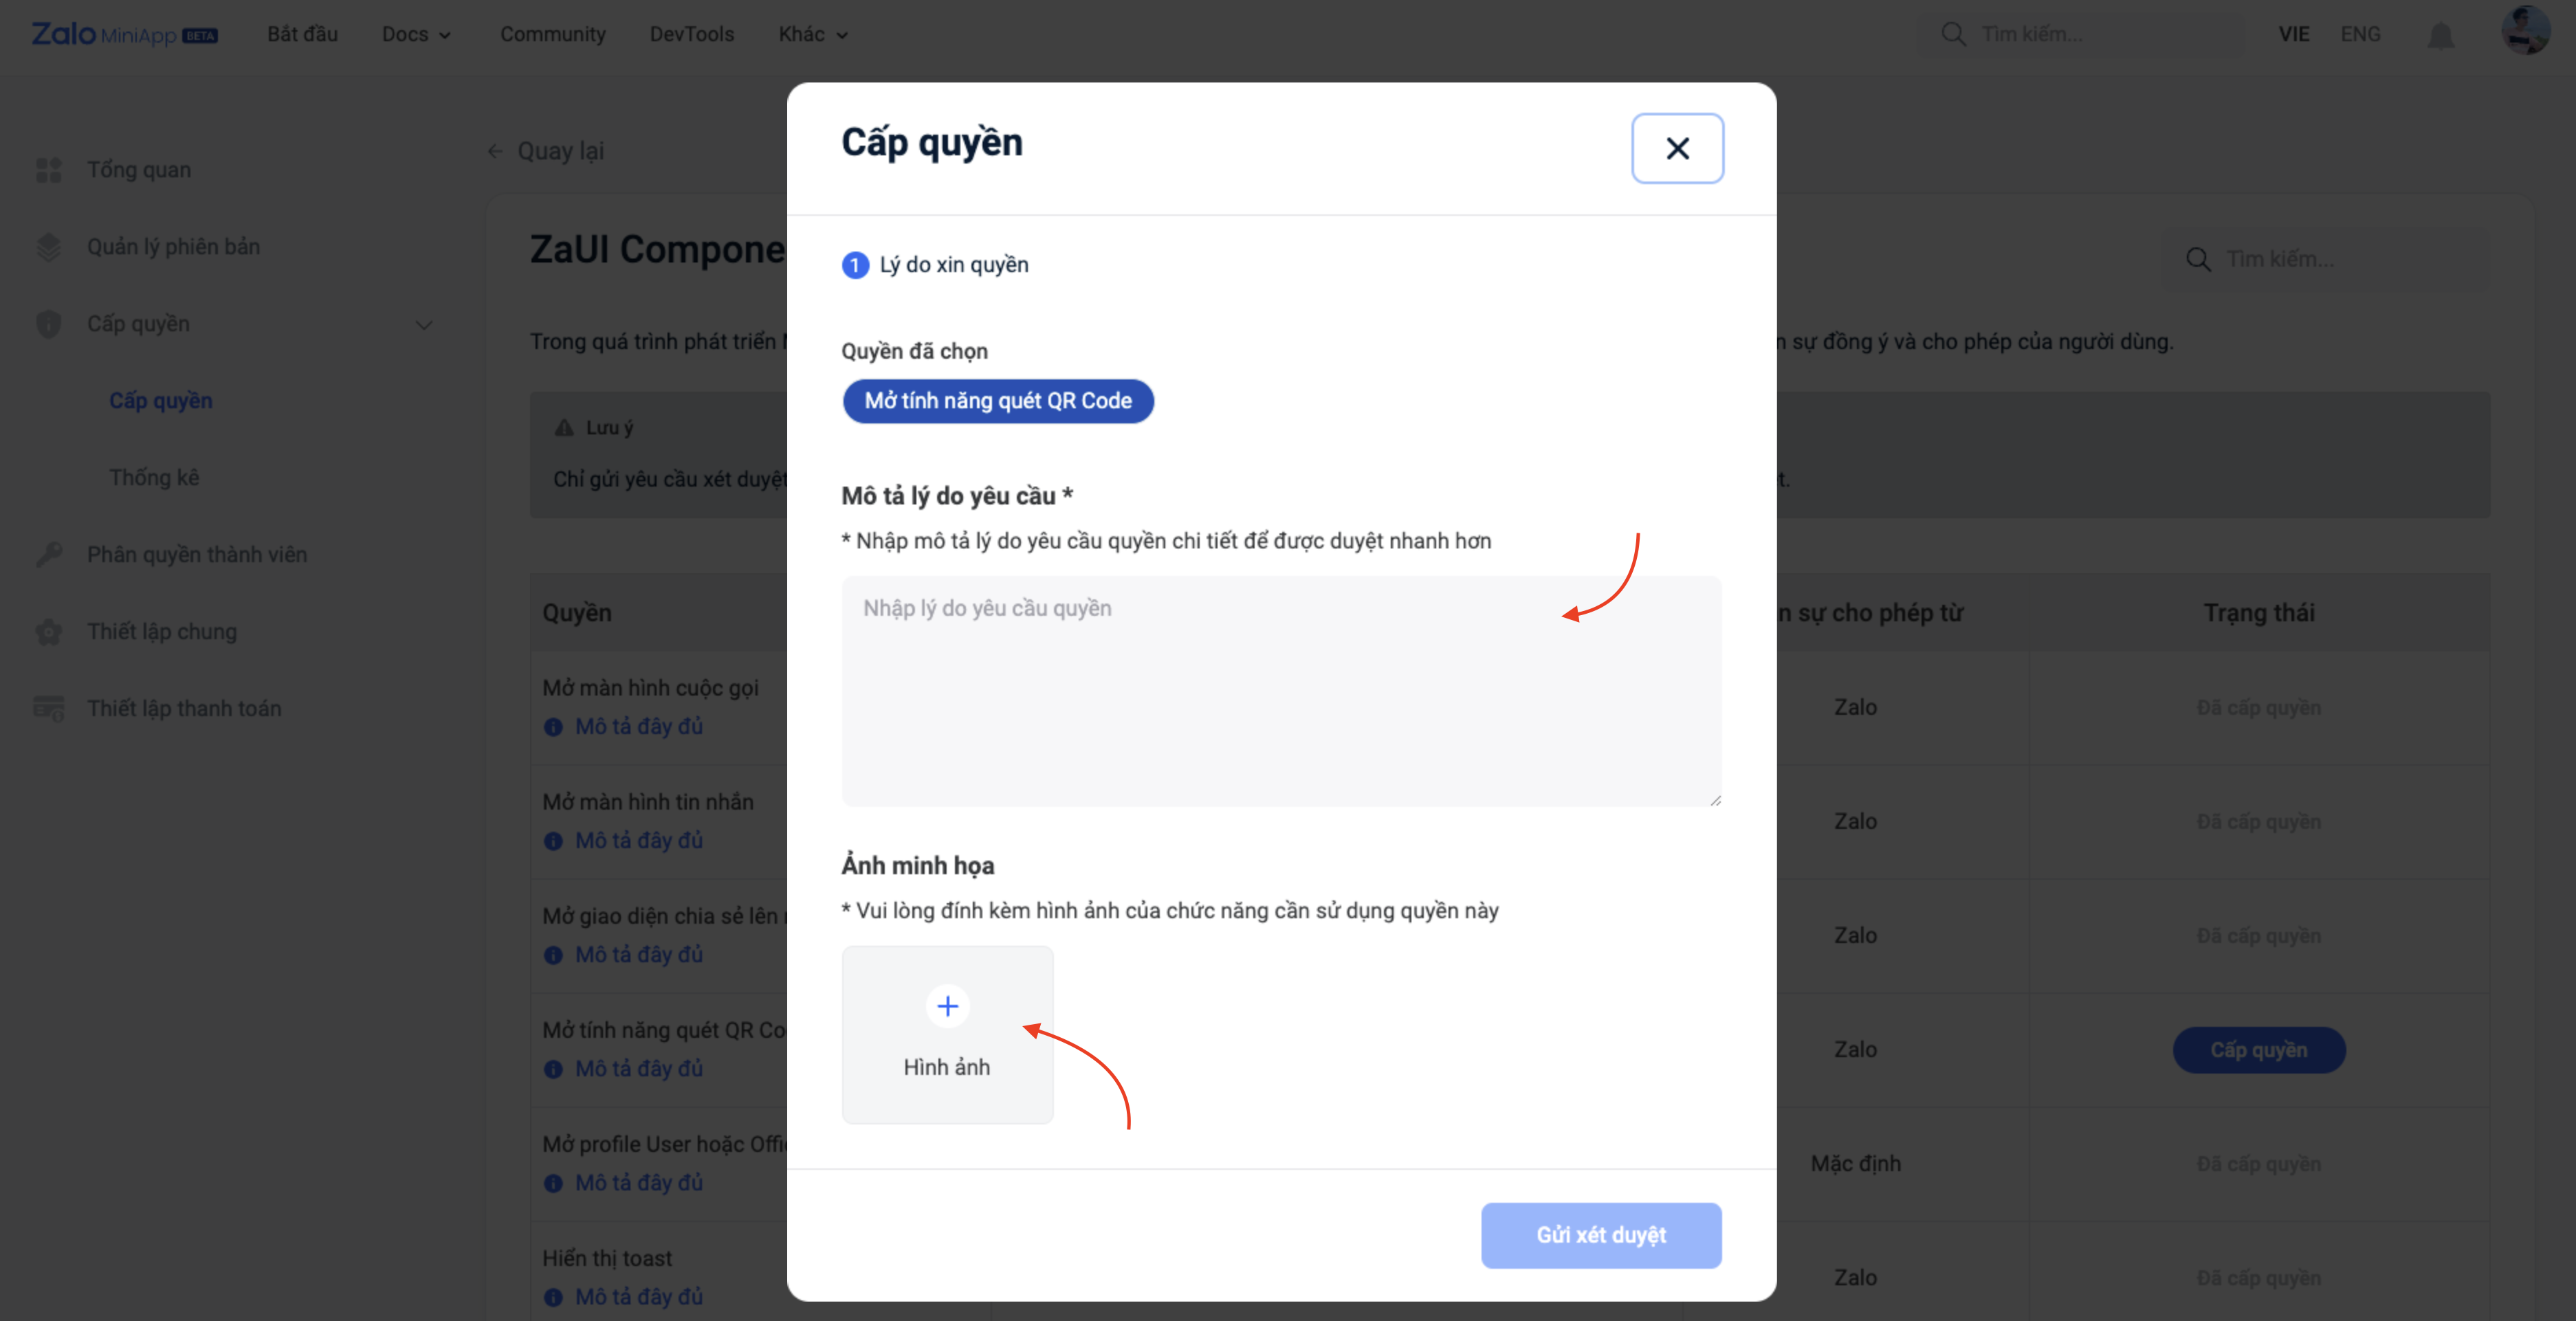This screenshot has width=2576, height=1321.
Task: Click the Tổng quan dashboard icon
Action: pos(48,170)
